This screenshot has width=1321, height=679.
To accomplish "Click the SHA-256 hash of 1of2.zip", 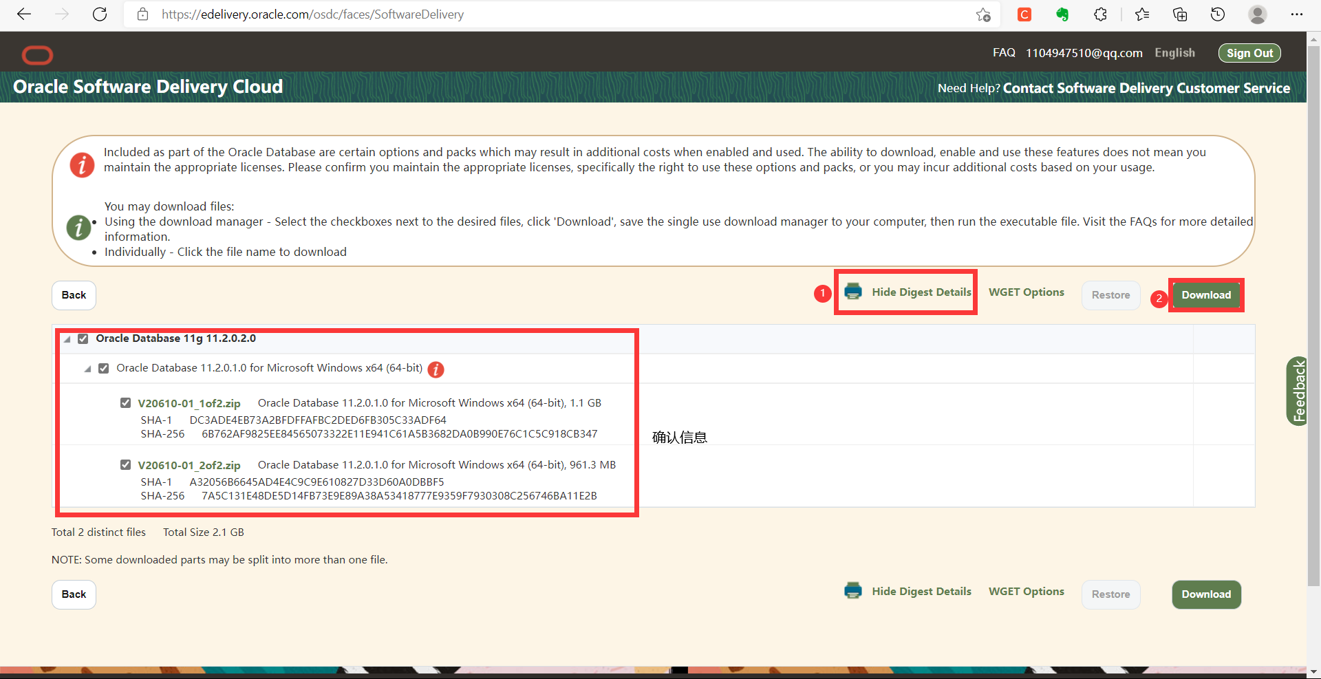I will coord(400,433).
